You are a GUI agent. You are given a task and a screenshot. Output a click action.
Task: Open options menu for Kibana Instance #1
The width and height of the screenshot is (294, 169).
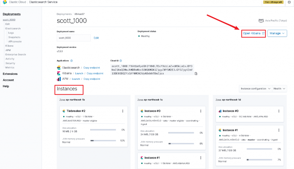pos(201,158)
